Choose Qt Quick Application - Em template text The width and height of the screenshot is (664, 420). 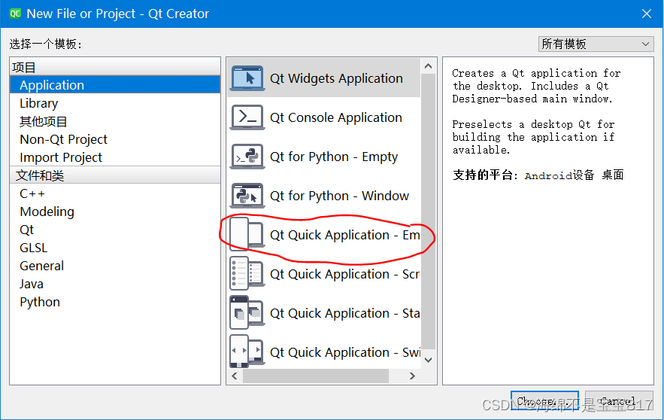344,235
